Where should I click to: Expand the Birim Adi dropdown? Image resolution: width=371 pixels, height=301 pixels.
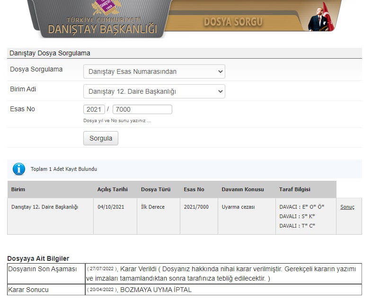click(154, 91)
